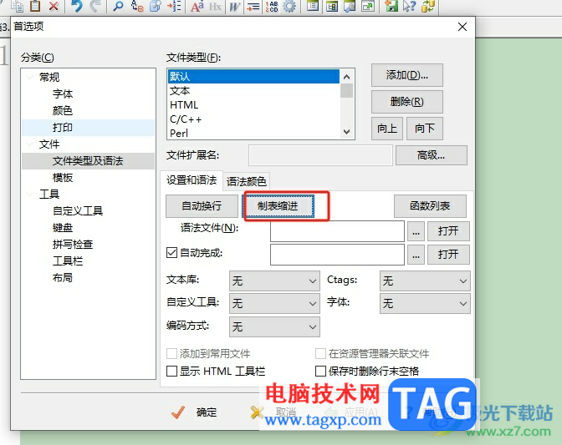The height and width of the screenshot is (445, 562).
Task: Switch to the 设置和语法 tab
Action: (x=192, y=180)
